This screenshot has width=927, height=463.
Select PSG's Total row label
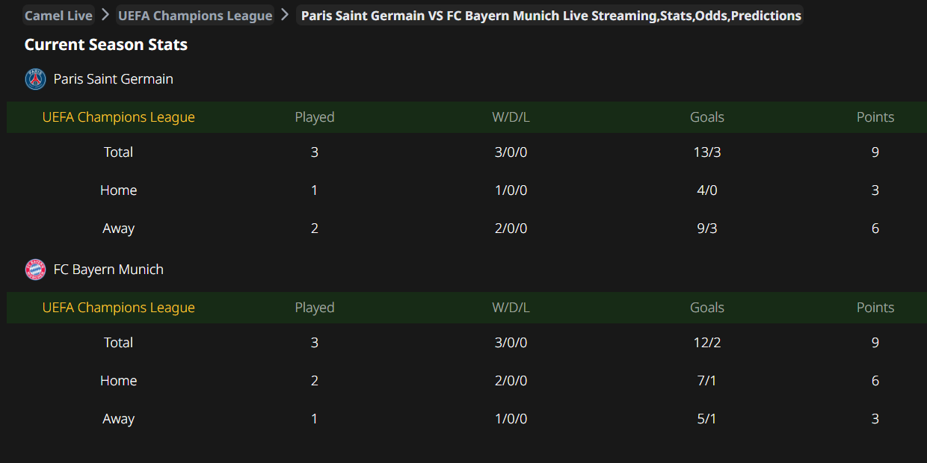coord(118,152)
